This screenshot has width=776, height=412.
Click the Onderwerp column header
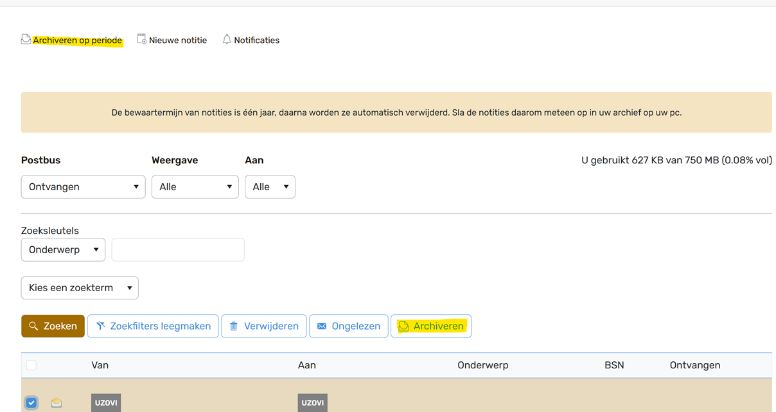click(x=482, y=365)
